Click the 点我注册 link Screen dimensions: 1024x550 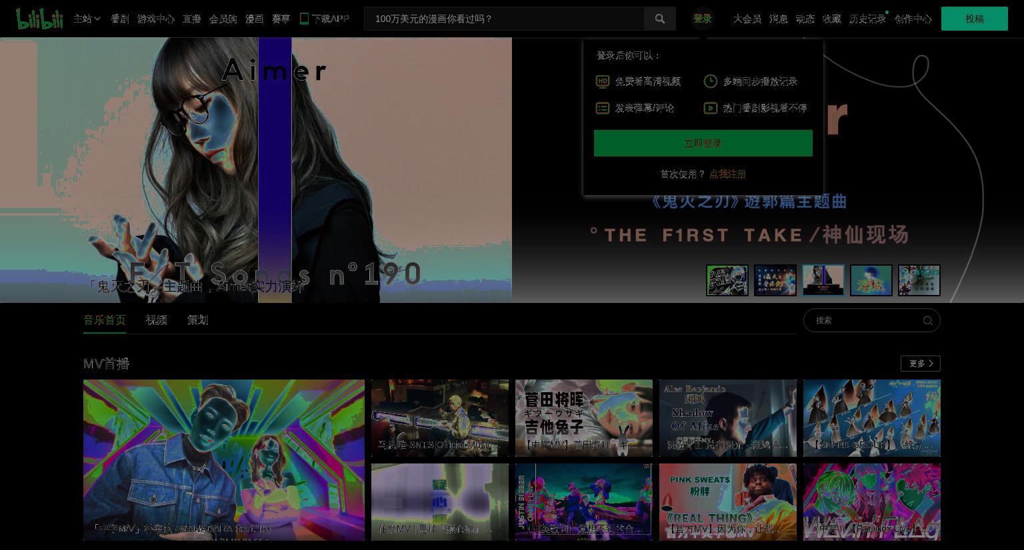pyautogui.click(x=727, y=174)
